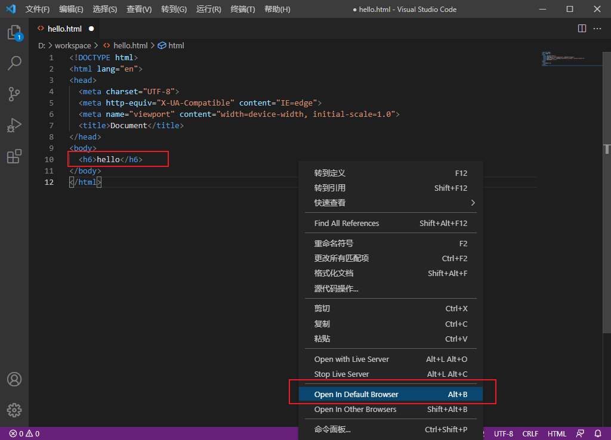Click the VS Code logo icon
Viewport: 611px width, 440px height.
[x=11, y=9]
